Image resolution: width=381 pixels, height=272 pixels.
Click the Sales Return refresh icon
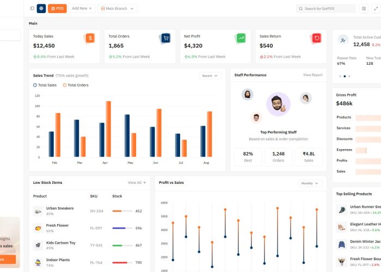tap(317, 38)
